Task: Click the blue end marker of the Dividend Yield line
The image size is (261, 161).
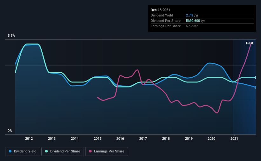Action: click(255, 87)
